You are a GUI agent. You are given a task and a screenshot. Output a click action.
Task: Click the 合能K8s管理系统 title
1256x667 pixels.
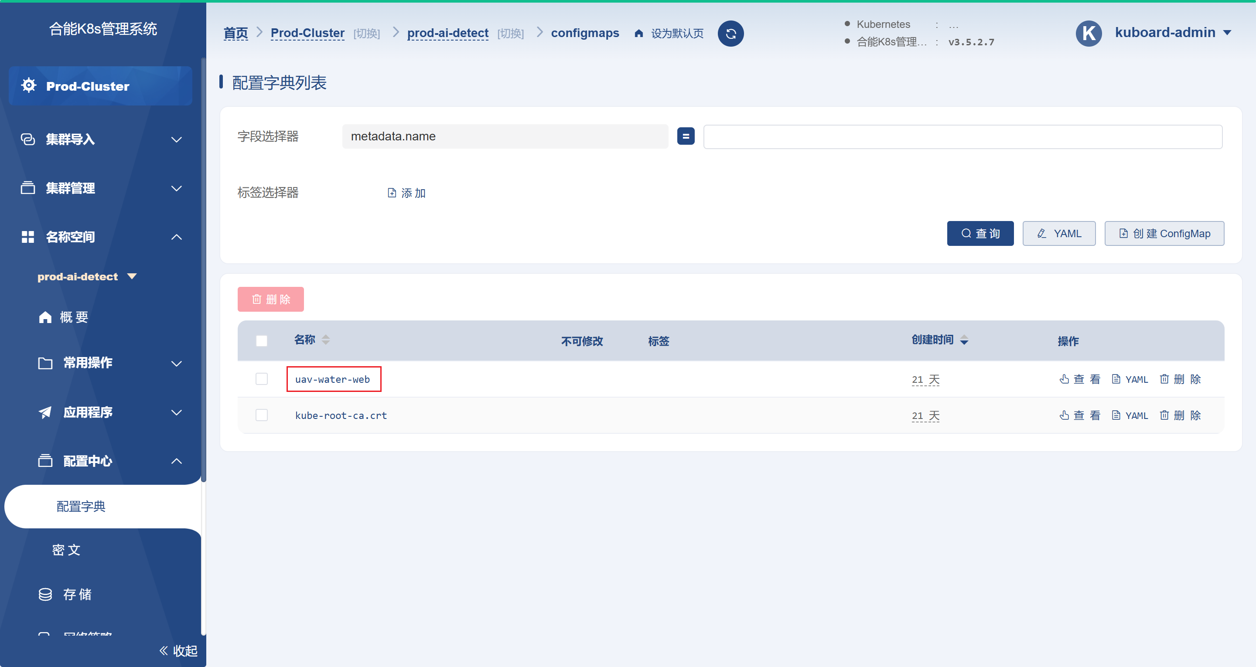[x=103, y=29]
